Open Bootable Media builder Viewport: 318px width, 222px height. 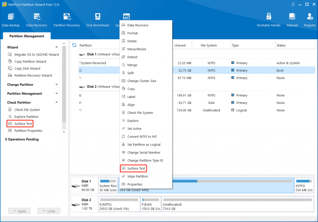tap(269, 20)
